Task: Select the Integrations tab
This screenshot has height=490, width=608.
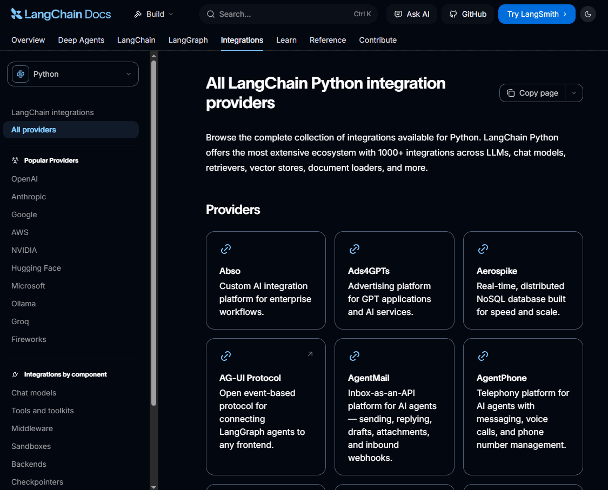Action: point(242,40)
